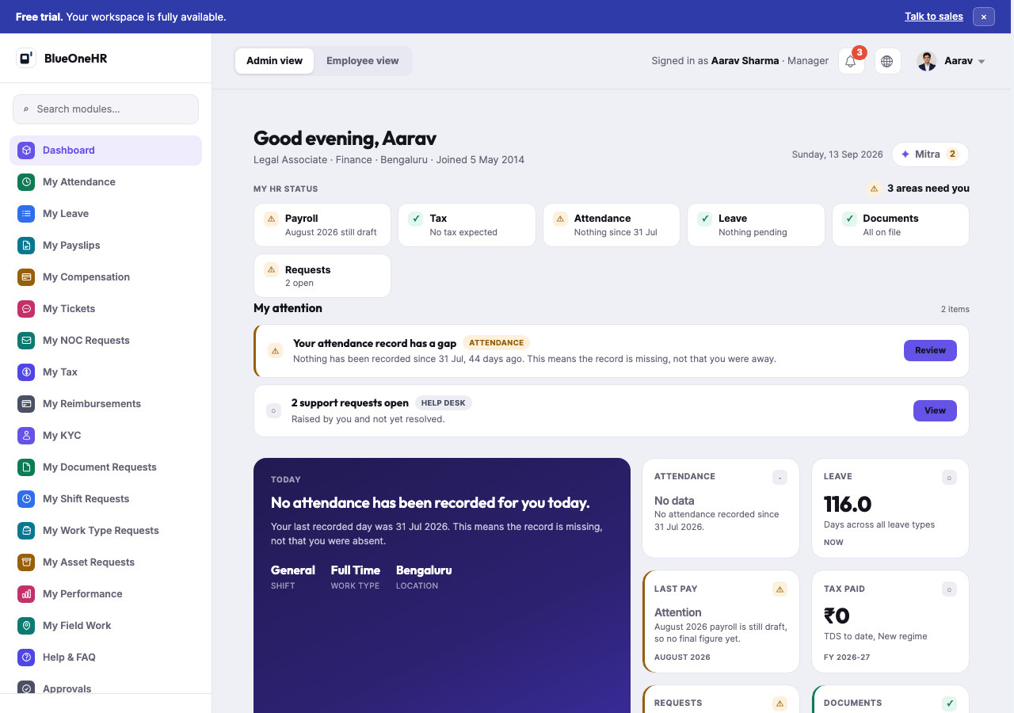
Task: Open the Attendance HR status chip
Action: coord(612,225)
